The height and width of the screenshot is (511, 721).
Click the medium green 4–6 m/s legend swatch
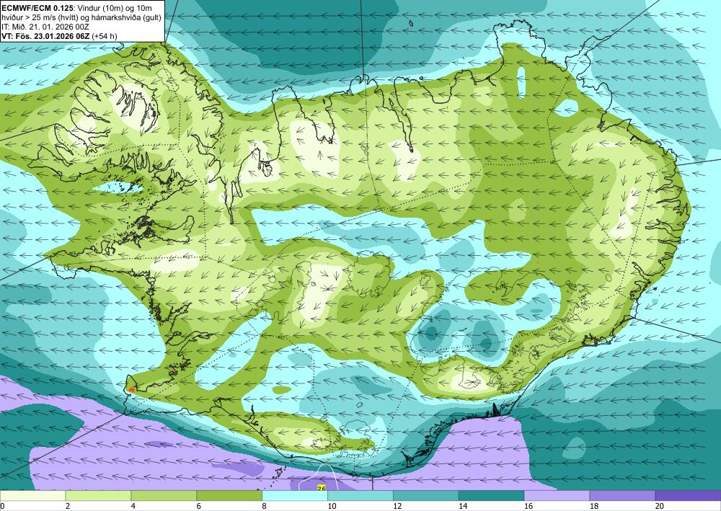164,496
